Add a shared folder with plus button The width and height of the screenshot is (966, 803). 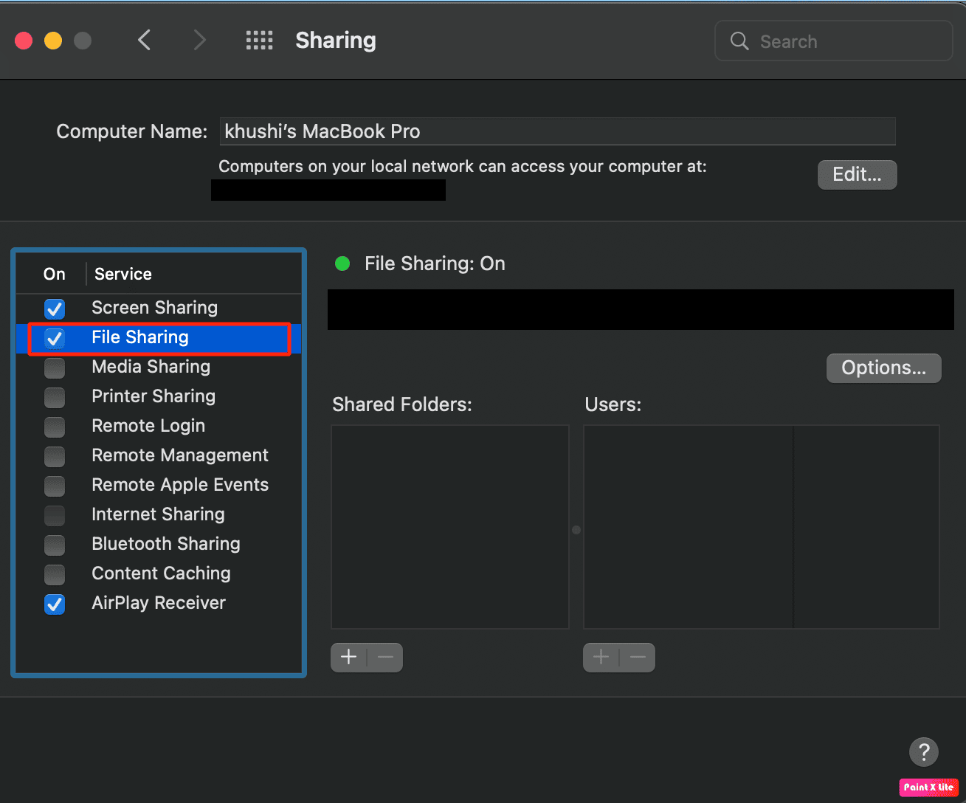(x=349, y=657)
